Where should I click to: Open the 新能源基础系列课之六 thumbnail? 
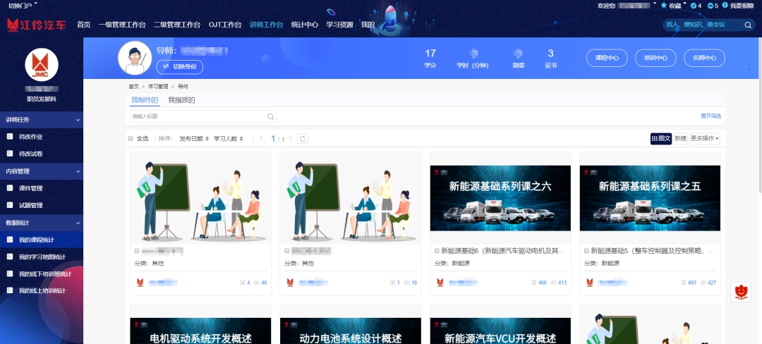pos(500,198)
